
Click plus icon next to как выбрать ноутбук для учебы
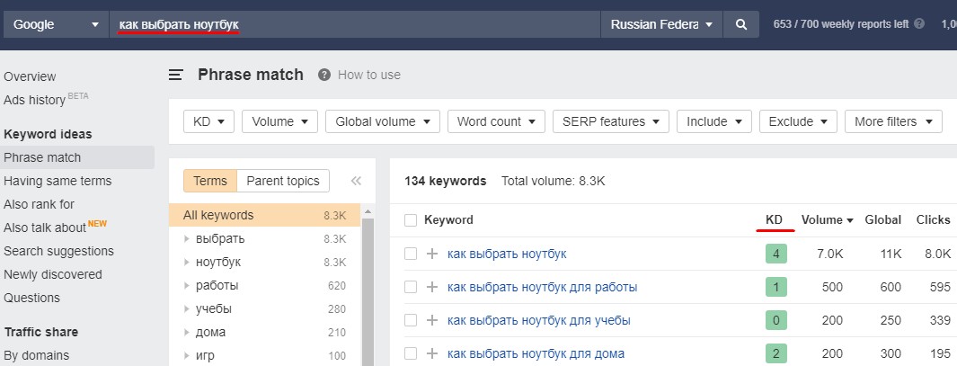pyautogui.click(x=432, y=320)
